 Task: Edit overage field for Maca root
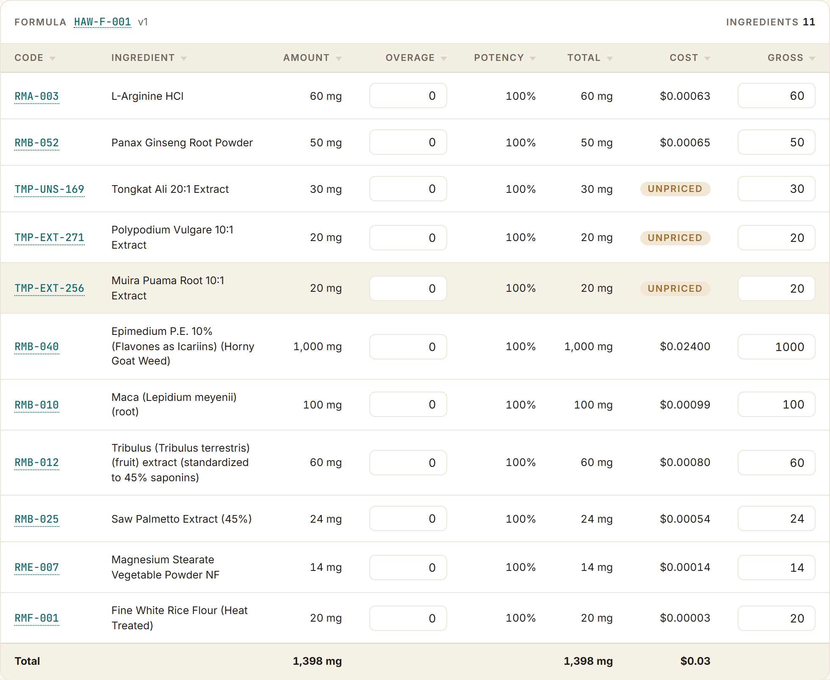point(408,404)
